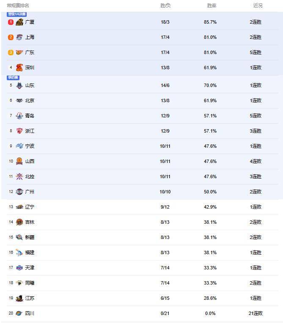Click the 青岛 team logo icon
The width and height of the screenshot is (283, 323).
coord(19,116)
